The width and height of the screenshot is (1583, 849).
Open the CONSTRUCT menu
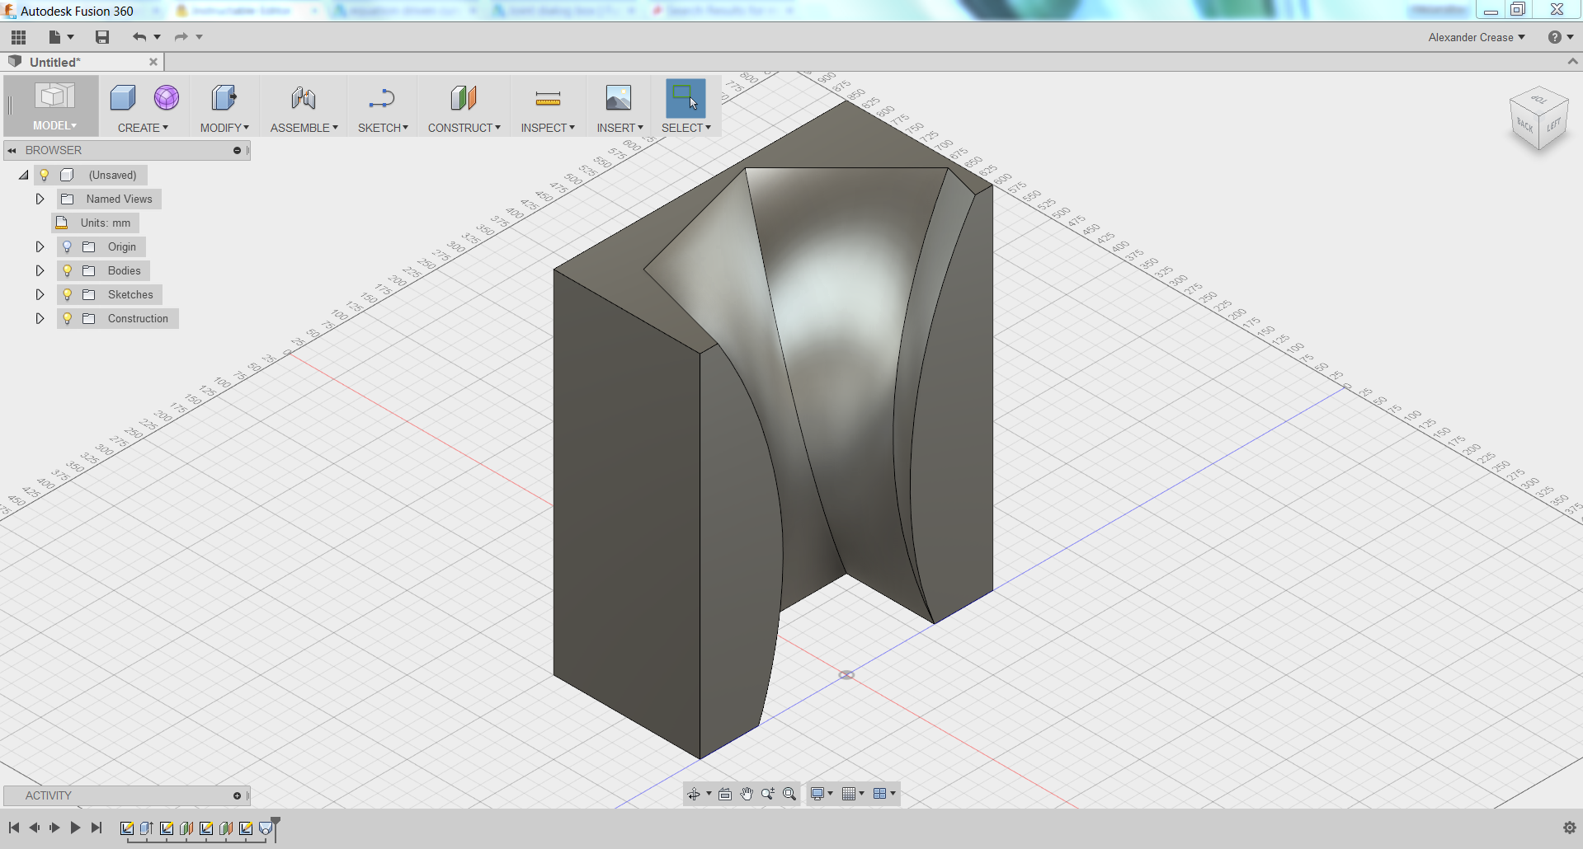coord(464,128)
